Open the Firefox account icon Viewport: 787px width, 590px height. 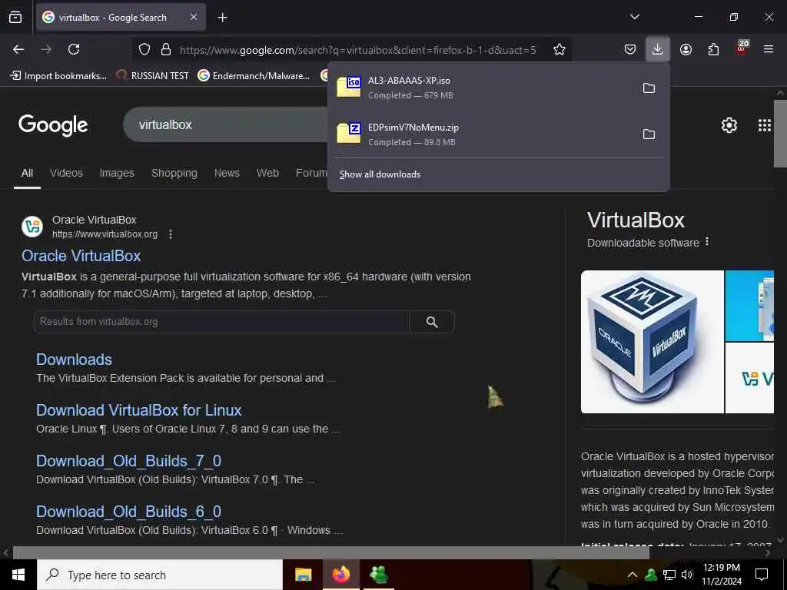pos(686,49)
